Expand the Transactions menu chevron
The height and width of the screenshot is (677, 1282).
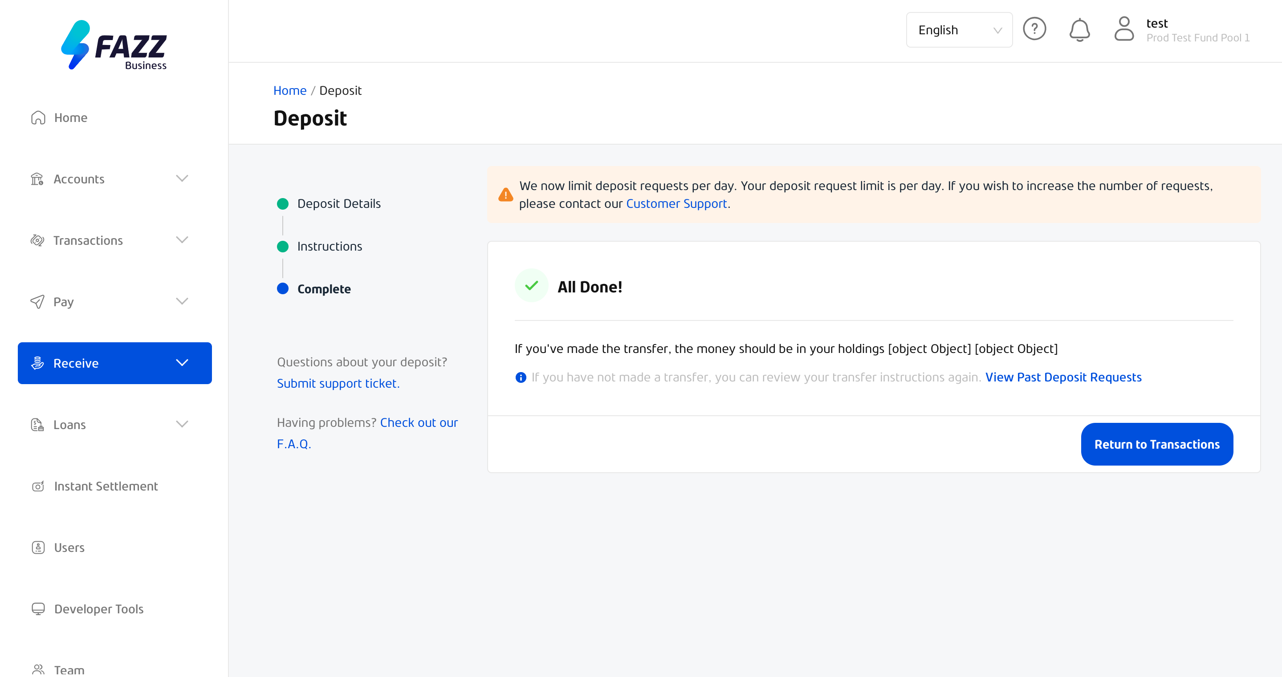[x=182, y=240]
